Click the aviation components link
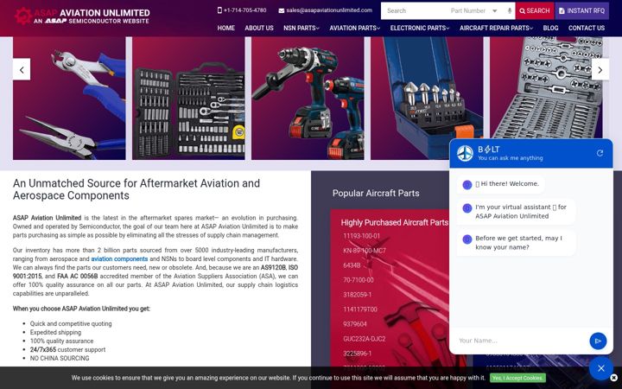Viewport: 622px width, 389px height. click(x=119, y=258)
